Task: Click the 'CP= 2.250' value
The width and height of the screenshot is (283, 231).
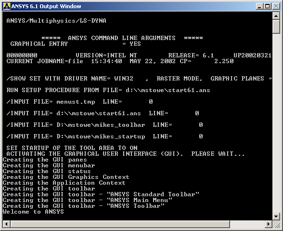Action: (206, 61)
